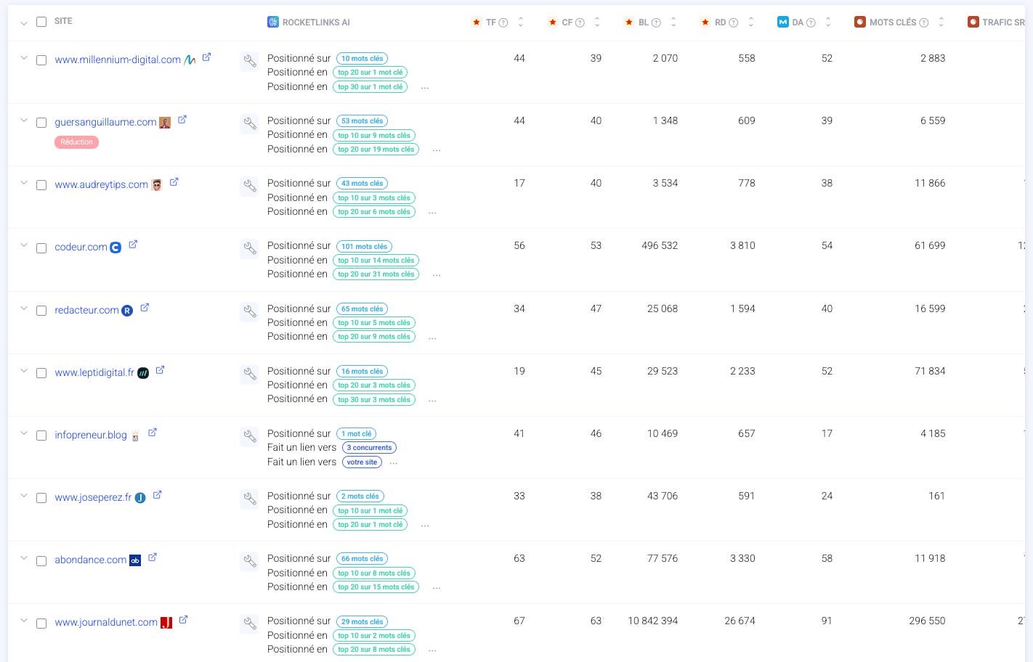Viewport: 1033px width, 662px height.
Task: Select the www.leptidigital.fr checkbox
Action: click(x=41, y=373)
